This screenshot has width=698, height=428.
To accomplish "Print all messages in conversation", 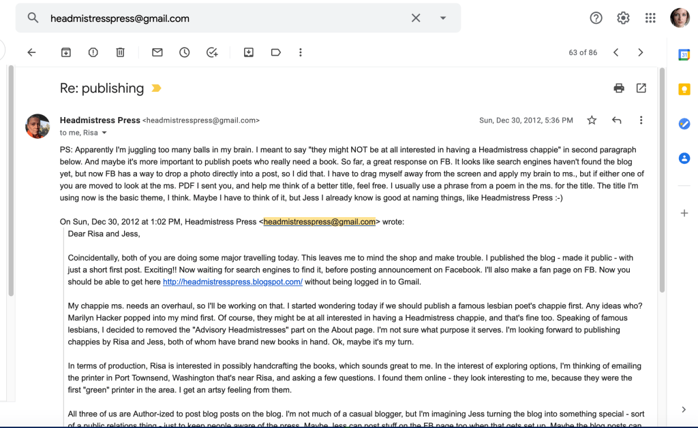I will [x=619, y=88].
